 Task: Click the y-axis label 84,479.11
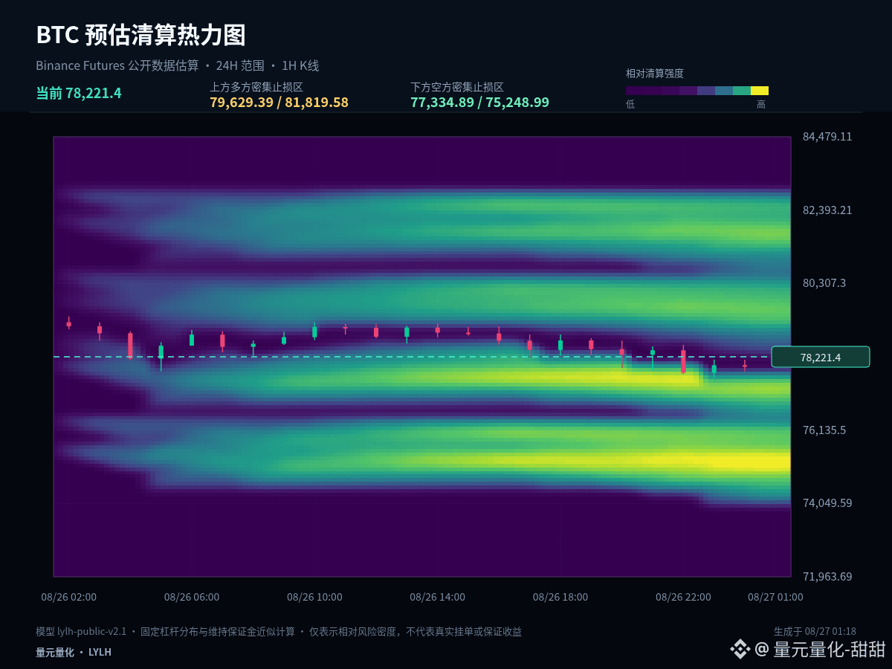coord(827,137)
